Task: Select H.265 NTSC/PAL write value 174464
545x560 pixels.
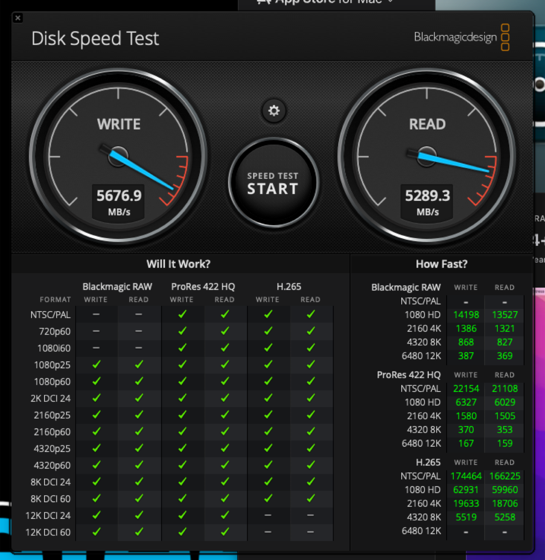Action: 466,476
